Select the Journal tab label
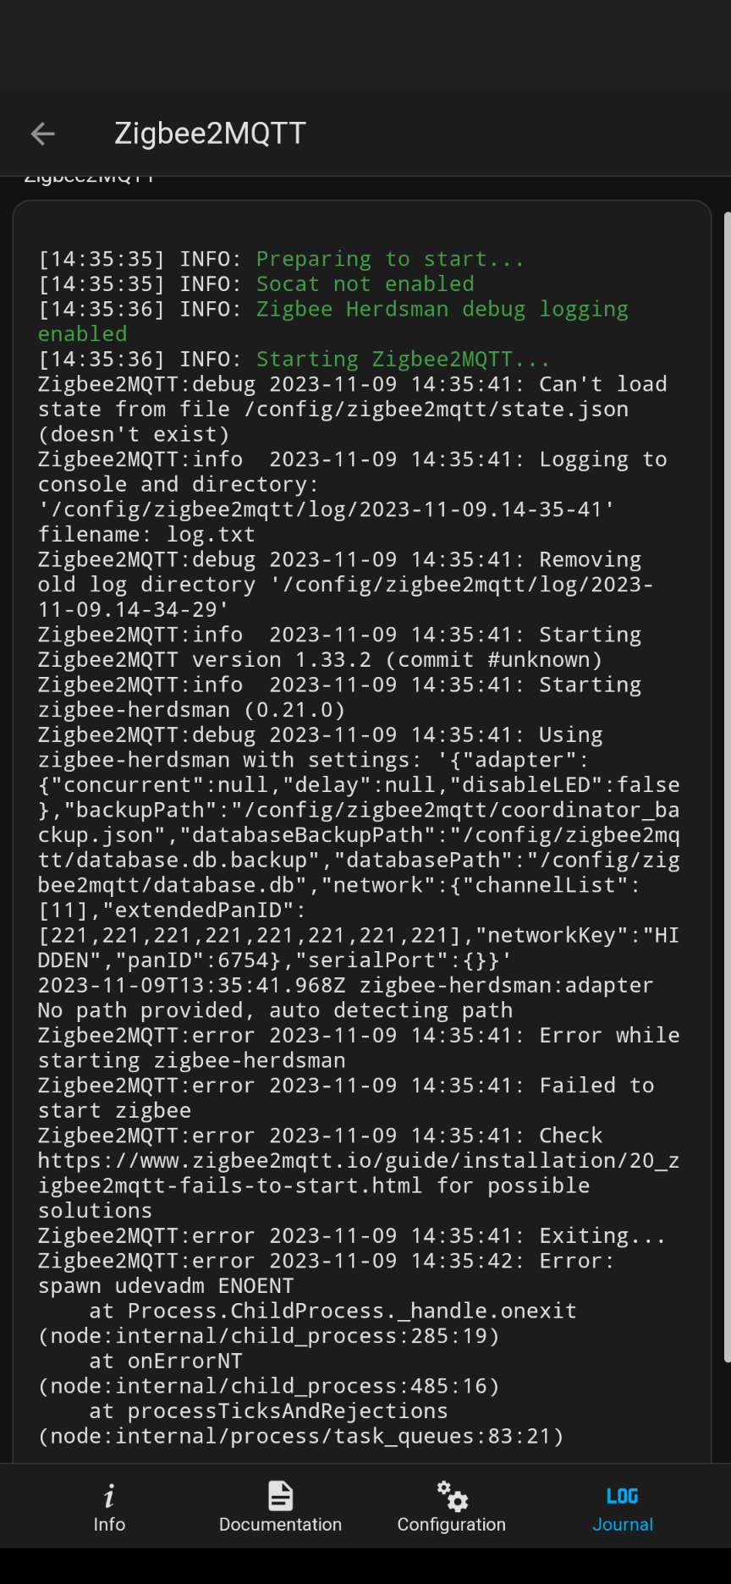The image size is (731, 1584). [x=622, y=1524]
